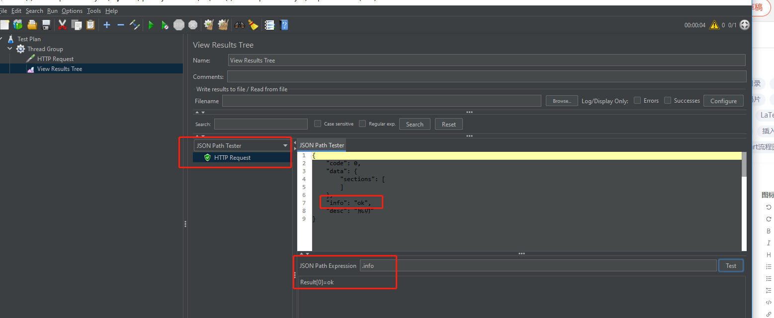Copy the selected element
This screenshot has height=318, width=774.
coord(77,25)
